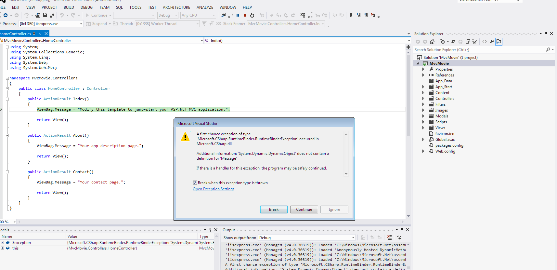Select Global.asax in Solution Explorer

pos(445,140)
